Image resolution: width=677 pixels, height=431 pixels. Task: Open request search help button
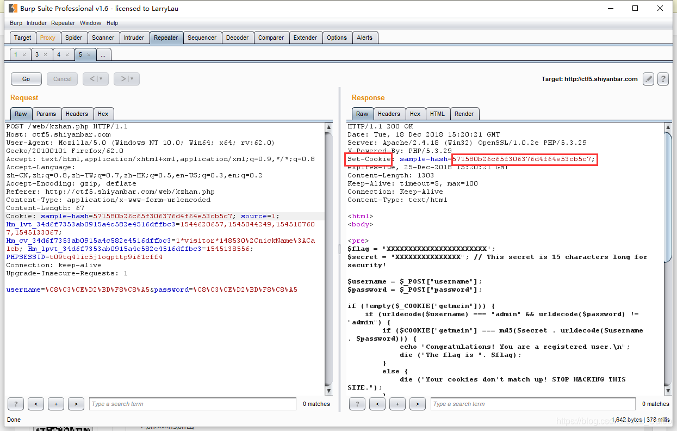click(16, 404)
